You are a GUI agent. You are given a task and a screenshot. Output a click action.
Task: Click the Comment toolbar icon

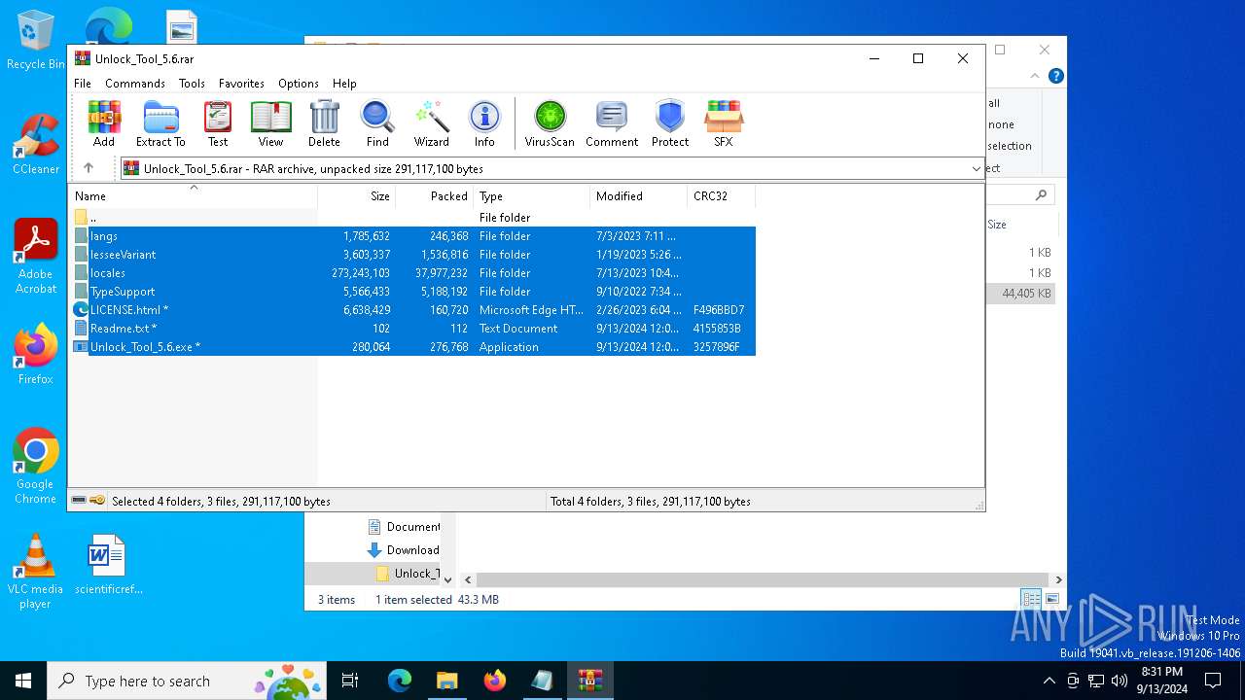(612, 123)
